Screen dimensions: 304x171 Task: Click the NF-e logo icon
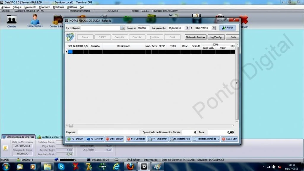70,37
